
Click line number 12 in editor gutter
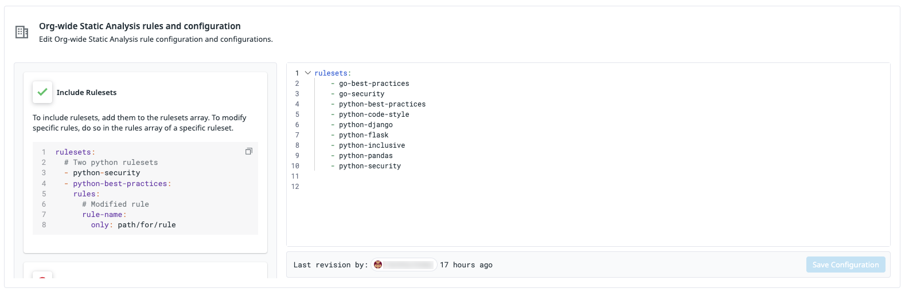coord(295,187)
